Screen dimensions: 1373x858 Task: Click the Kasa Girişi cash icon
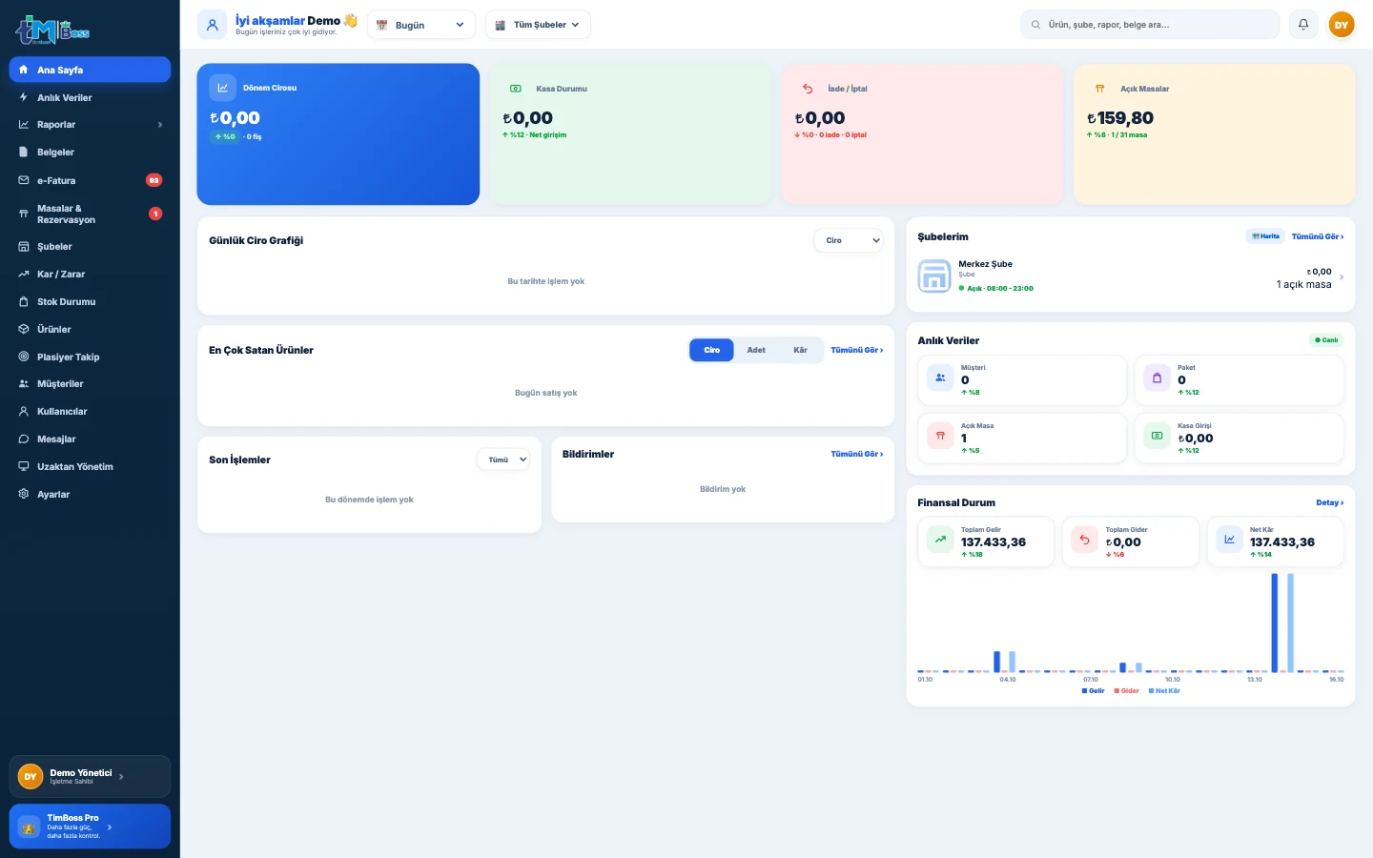pos(1157,437)
